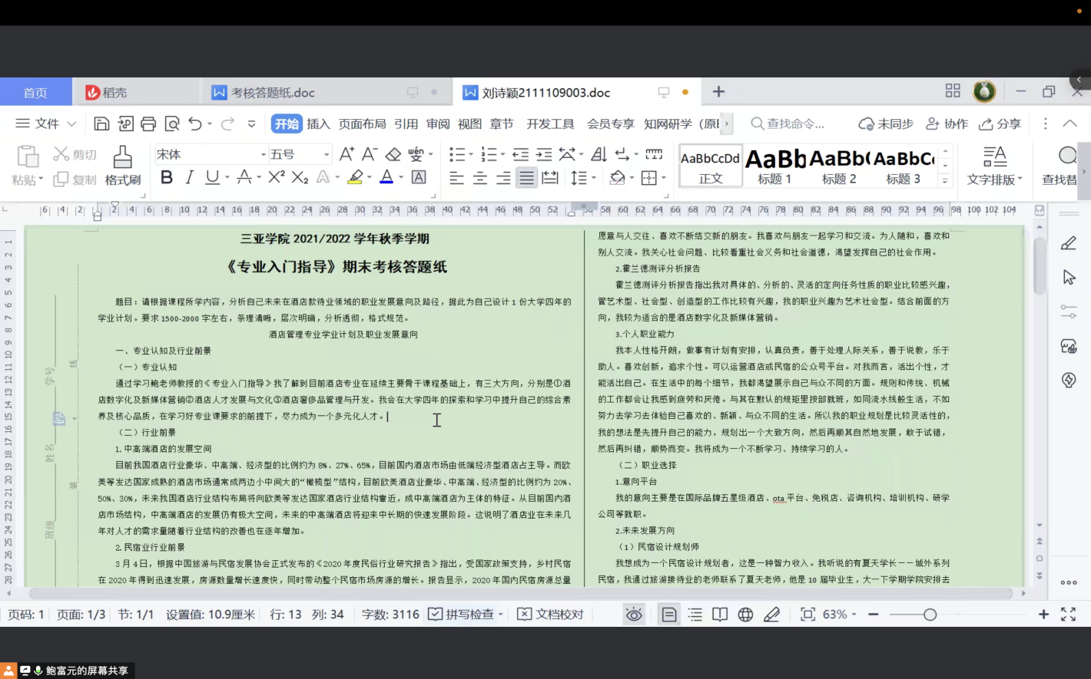Click the 查找命令 search command field

click(x=794, y=124)
